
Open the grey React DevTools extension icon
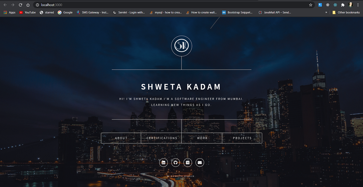pyautogui.click(x=328, y=5)
